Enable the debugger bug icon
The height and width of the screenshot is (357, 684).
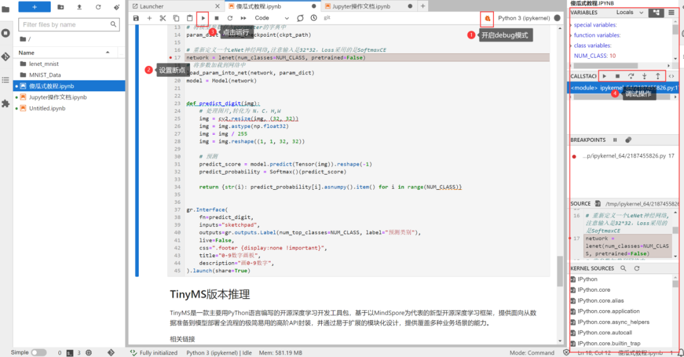point(487,18)
